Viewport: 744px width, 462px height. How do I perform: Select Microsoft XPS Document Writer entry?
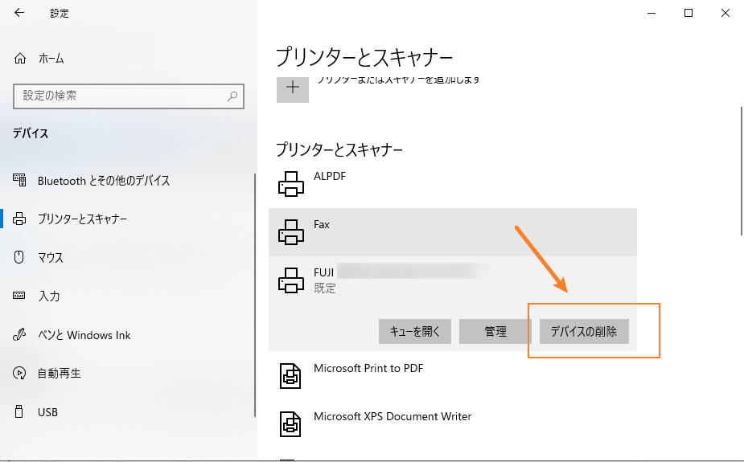tap(453, 424)
